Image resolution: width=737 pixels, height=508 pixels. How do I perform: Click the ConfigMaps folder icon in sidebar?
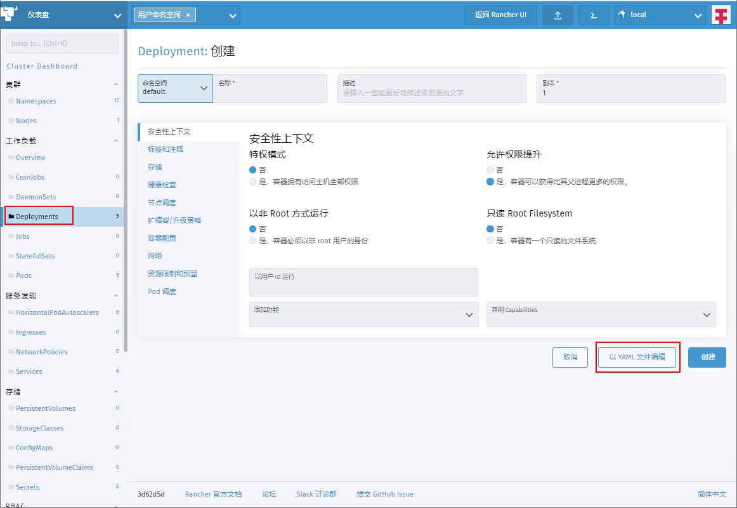point(11,448)
